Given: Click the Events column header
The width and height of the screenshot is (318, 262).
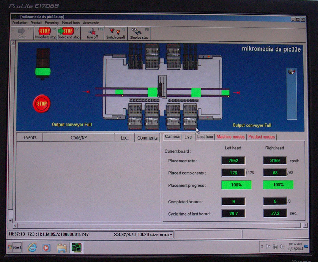Looking at the screenshot, I should click(x=30, y=137).
